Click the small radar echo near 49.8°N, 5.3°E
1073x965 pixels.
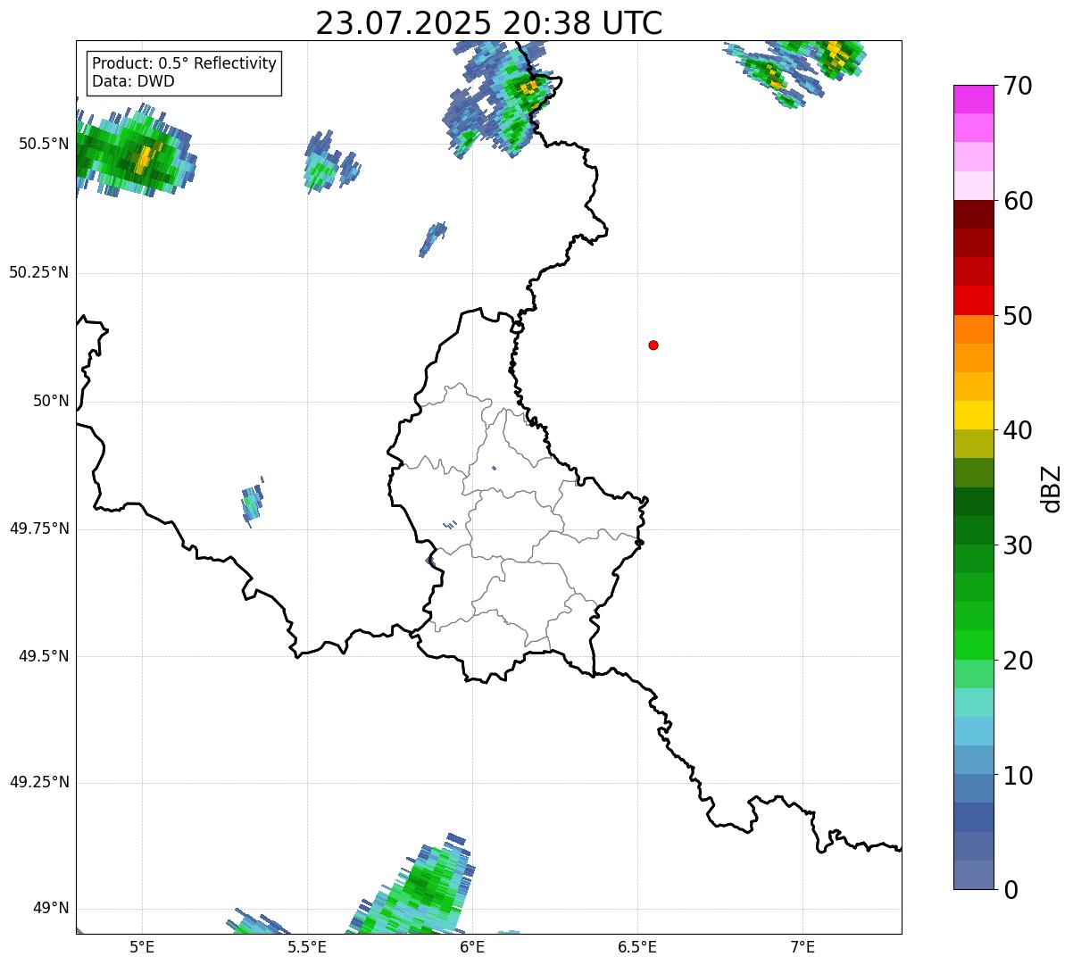click(x=254, y=503)
